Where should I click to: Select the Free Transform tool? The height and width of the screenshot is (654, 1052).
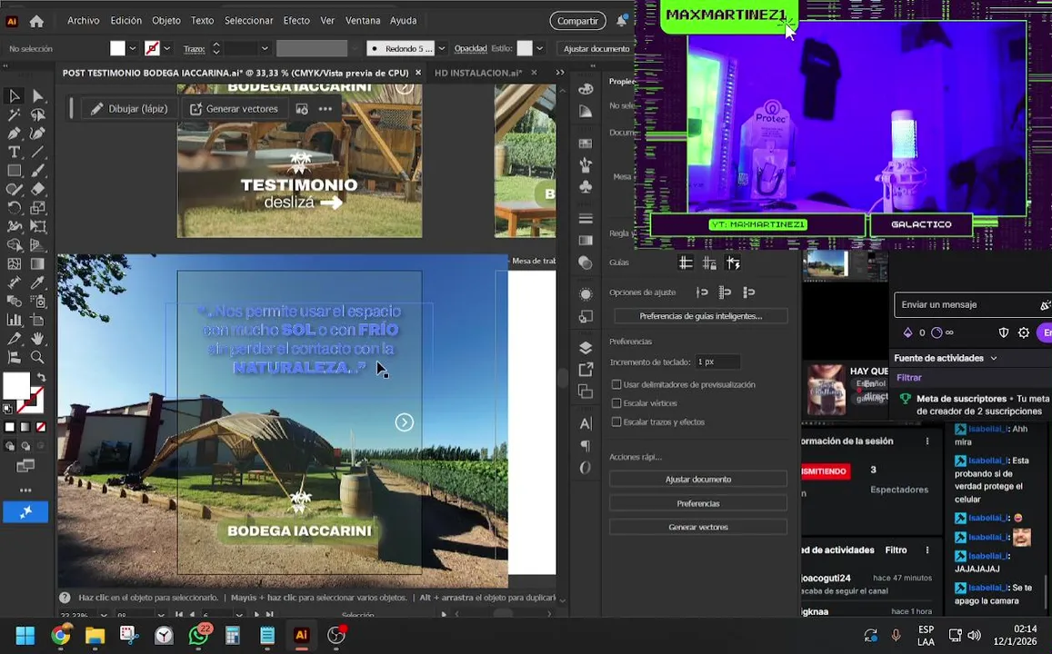pos(37,226)
